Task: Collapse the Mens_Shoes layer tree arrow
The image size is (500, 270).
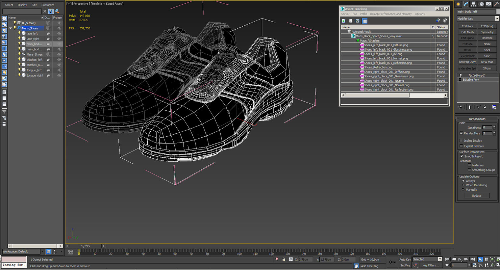Action: click(10, 28)
